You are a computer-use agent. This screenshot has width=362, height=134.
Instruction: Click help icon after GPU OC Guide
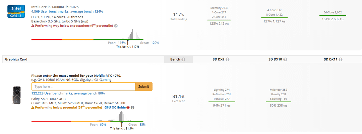click(x=132, y=108)
